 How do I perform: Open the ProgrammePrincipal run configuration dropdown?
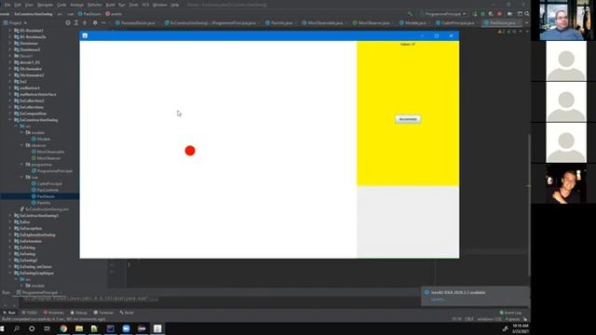pyautogui.click(x=443, y=14)
